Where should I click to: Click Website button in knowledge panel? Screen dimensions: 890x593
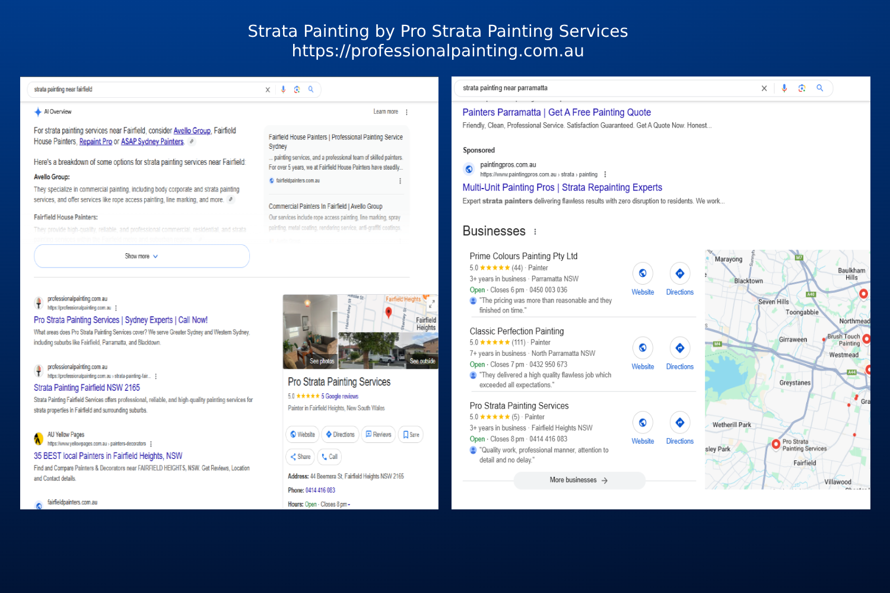(302, 435)
